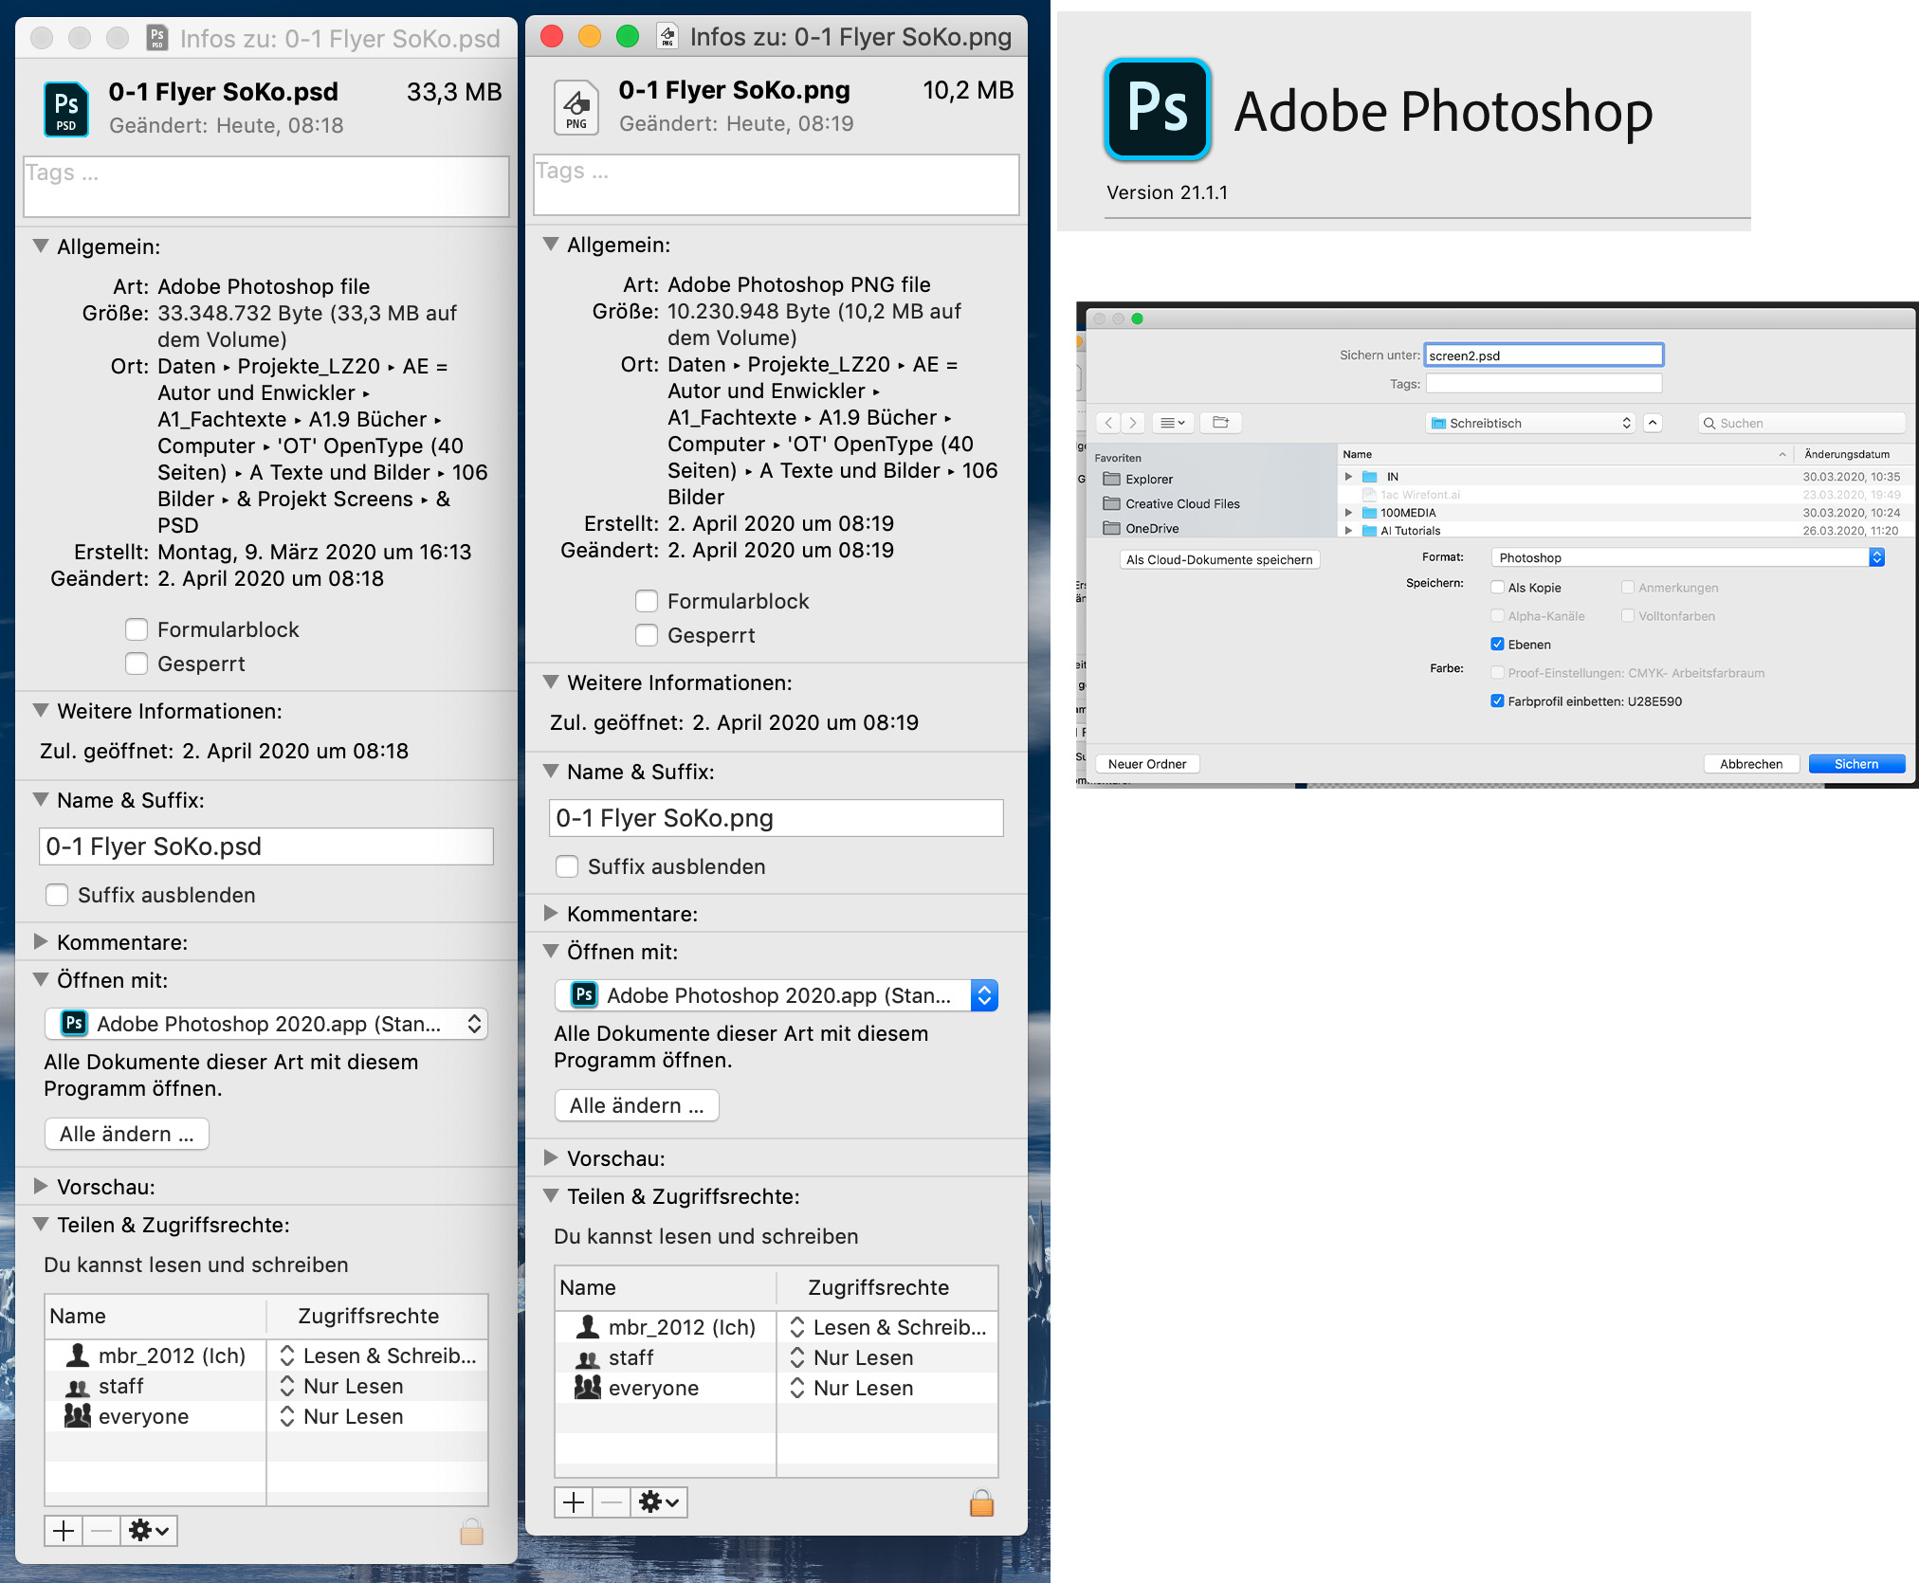Click Neuer Ordner button in save dialog
This screenshot has height=1583, width=1919.
click(1147, 764)
